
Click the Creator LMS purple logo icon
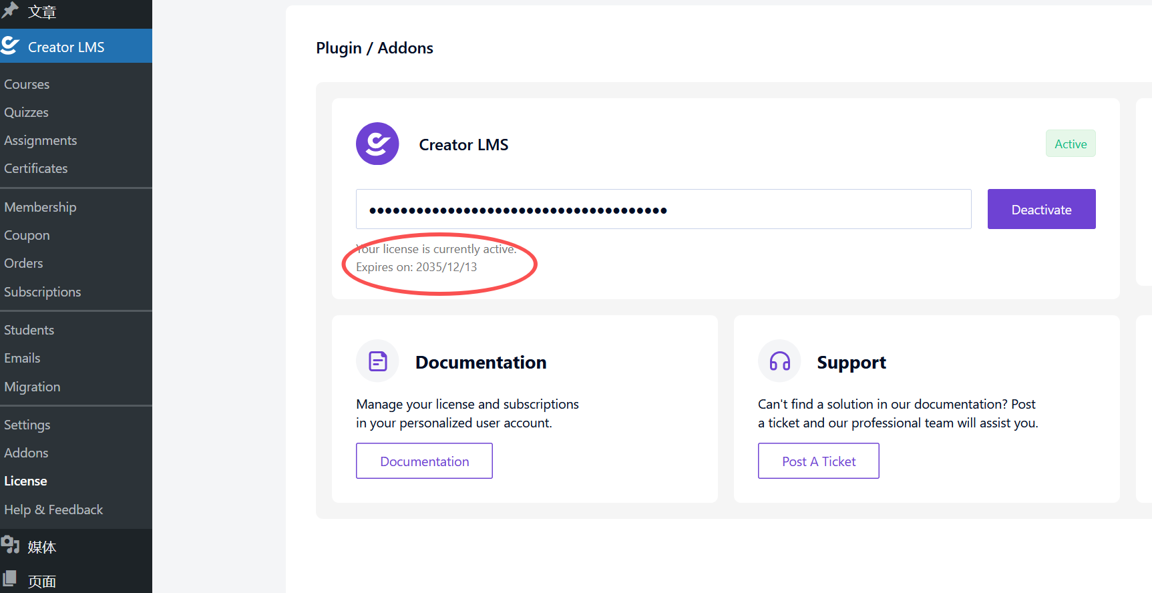[x=377, y=144]
